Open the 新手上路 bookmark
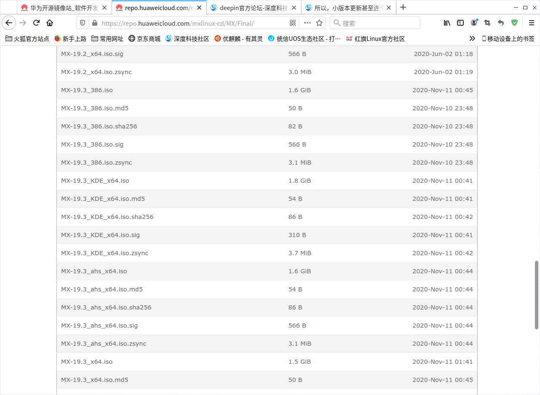This screenshot has height=395, width=540. pyautogui.click(x=70, y=39)
